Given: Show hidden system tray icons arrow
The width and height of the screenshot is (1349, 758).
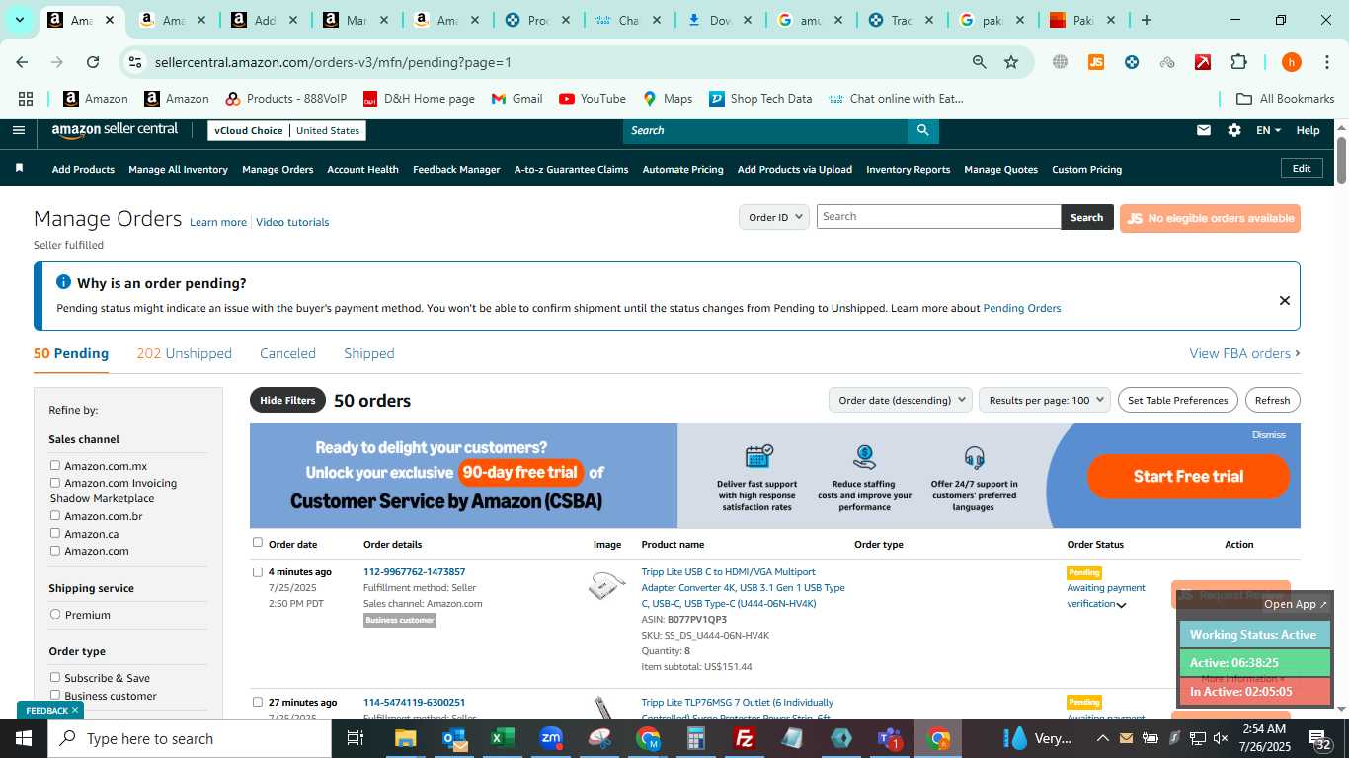Looking at the screenshot, I should click(1103, 738).
